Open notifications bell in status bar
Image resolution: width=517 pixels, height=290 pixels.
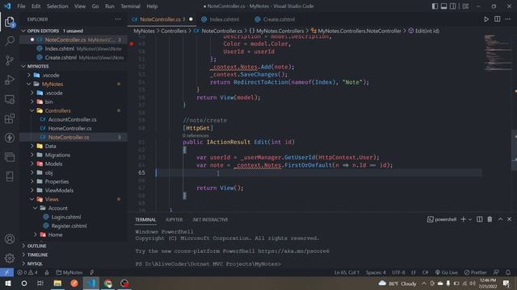click(508, 272)
